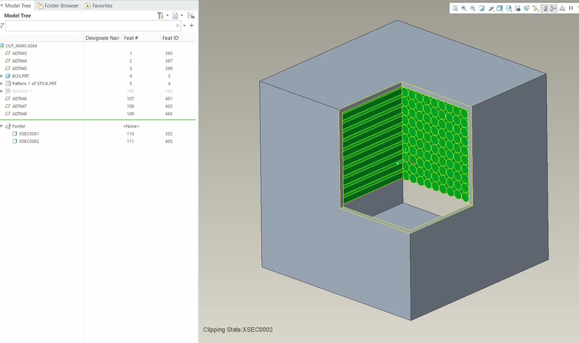
Task: Open the tree columns display icon
Action: point(175,16)
